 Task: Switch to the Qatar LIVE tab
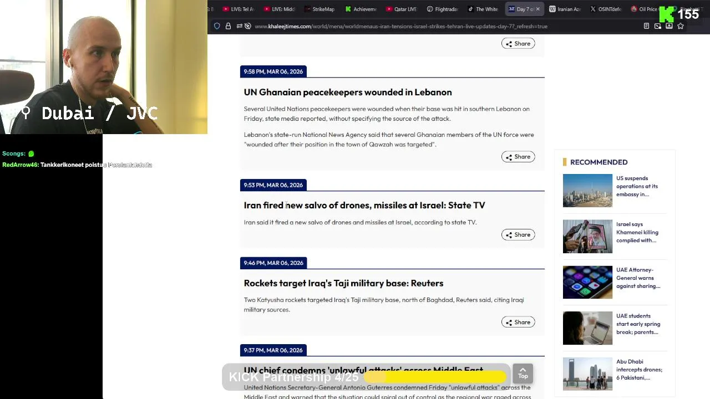tap(402, 9)
